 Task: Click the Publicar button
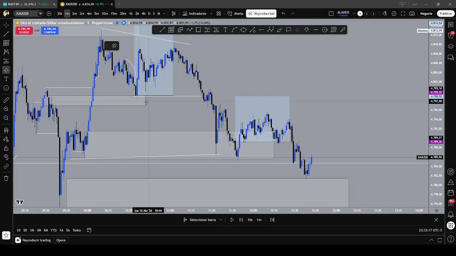(446, 14)
